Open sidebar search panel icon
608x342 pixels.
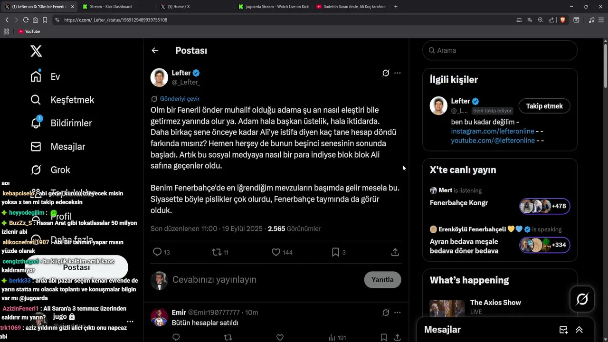(576, 20)
